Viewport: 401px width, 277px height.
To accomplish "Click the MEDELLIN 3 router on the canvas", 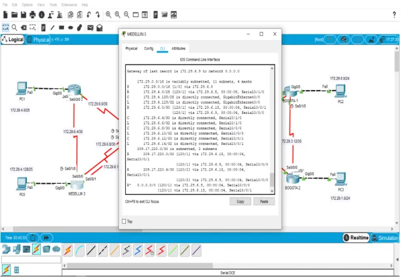I will (77, 184).
